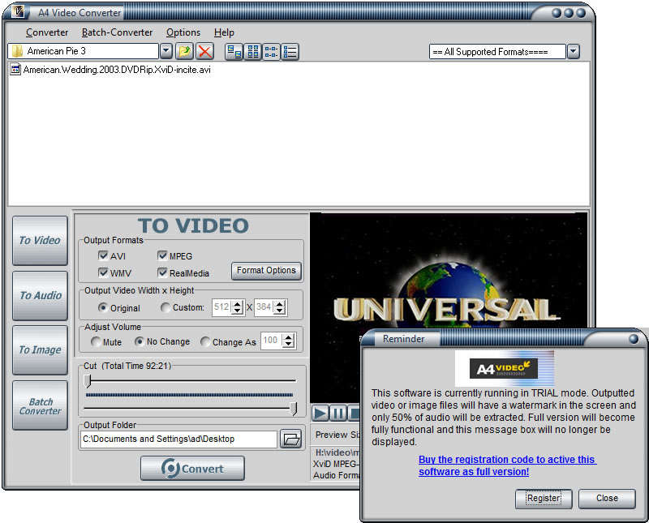
Task: Click the American Pie 3 folder field
Action: [x=83, y=51]
